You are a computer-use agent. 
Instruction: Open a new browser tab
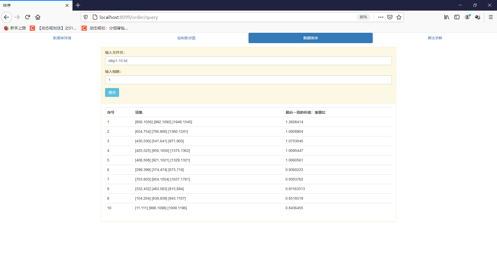78,5
